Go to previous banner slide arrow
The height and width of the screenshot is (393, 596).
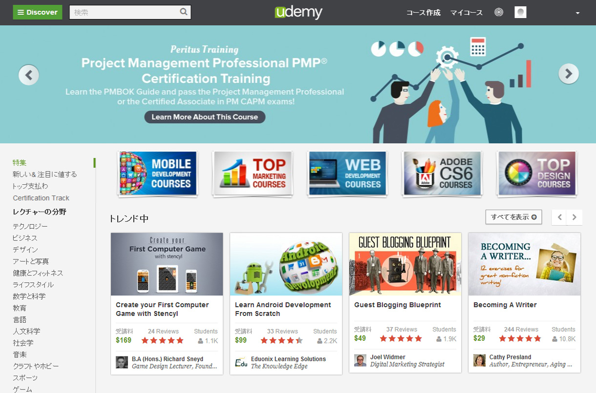[x=29, y=75]
